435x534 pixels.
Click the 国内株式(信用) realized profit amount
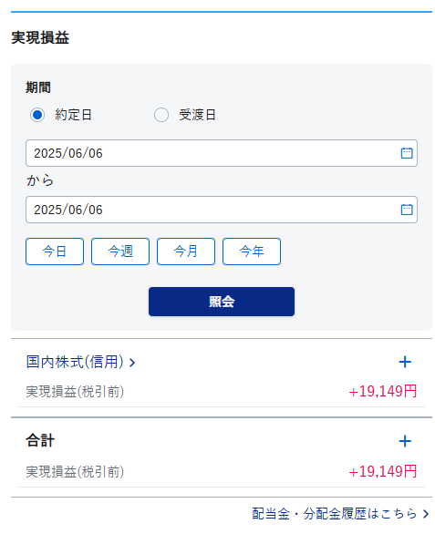[382, 391]
